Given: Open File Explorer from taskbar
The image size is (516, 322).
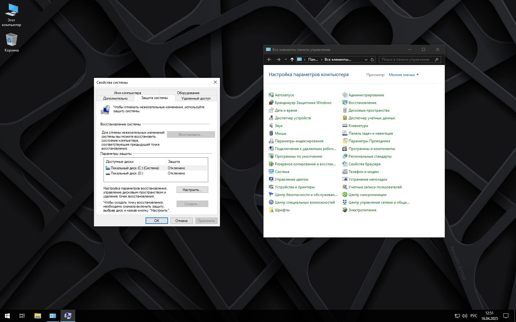Looking at the screenshot, I should point(37,316).
